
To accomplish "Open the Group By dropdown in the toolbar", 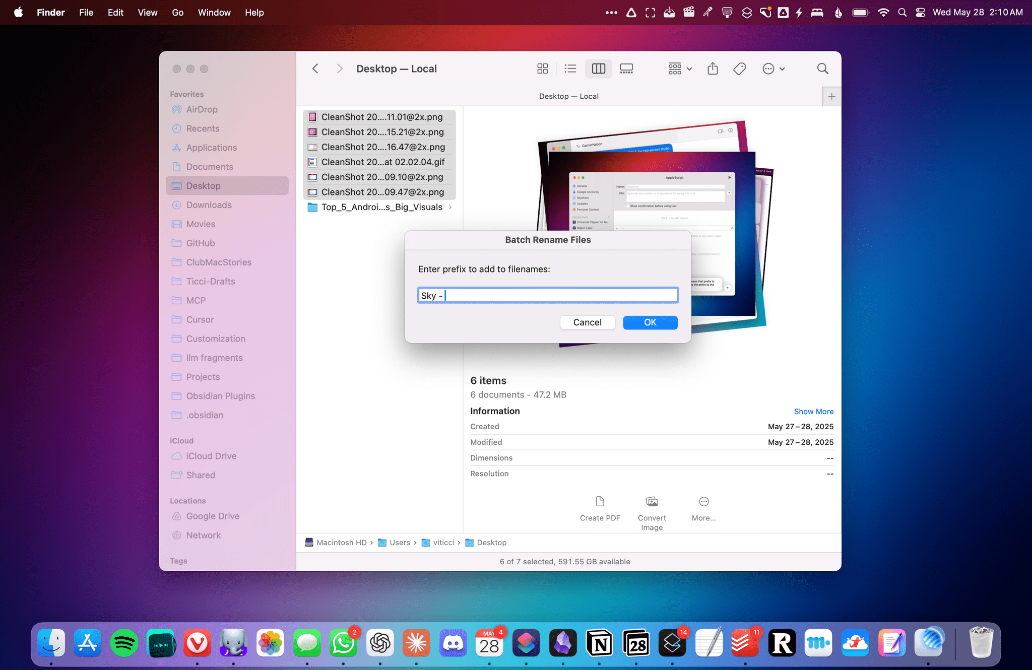I will [x=680, y=69].
